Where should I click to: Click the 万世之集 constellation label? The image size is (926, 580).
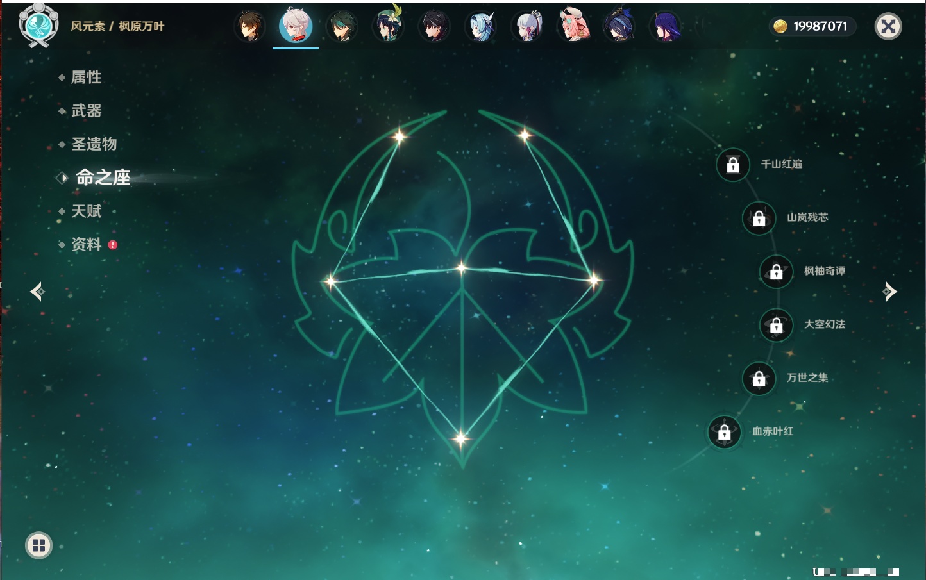coord(807,377)
